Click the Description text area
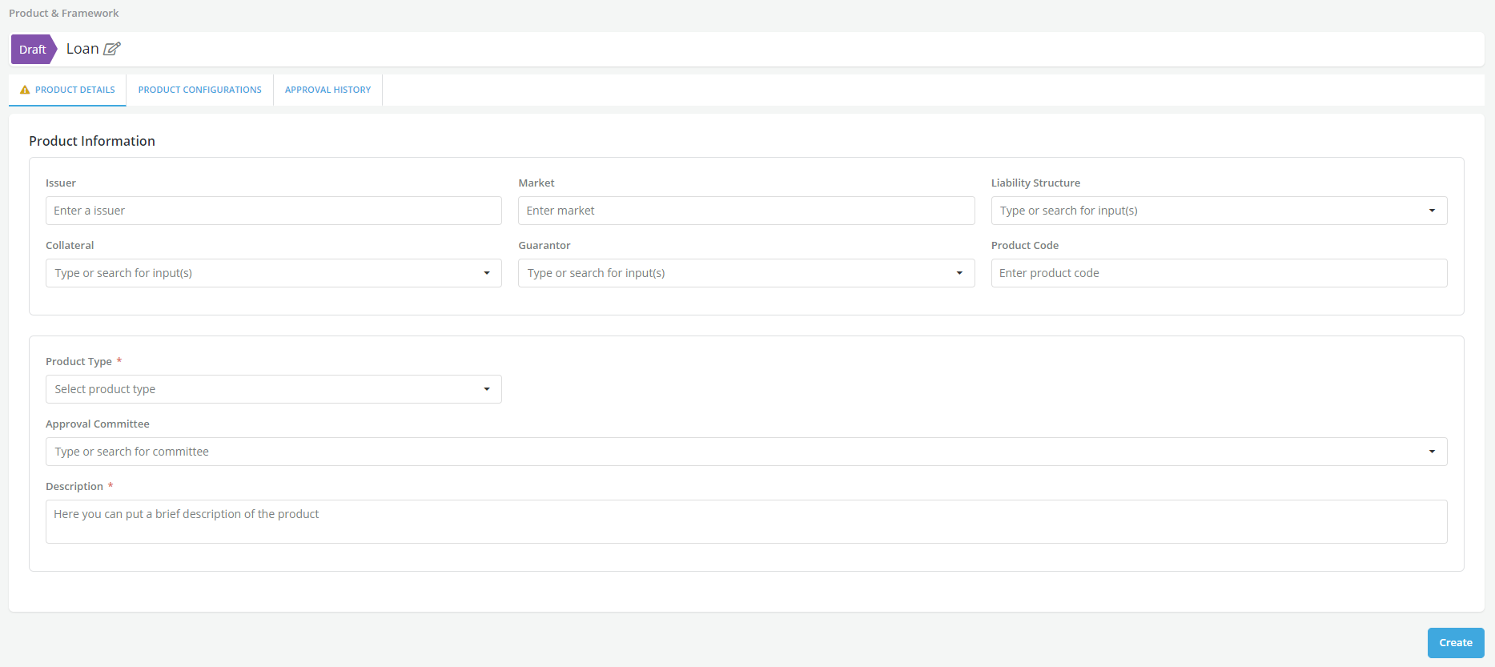Screen dimensions: 1495x667 [745, 521]
